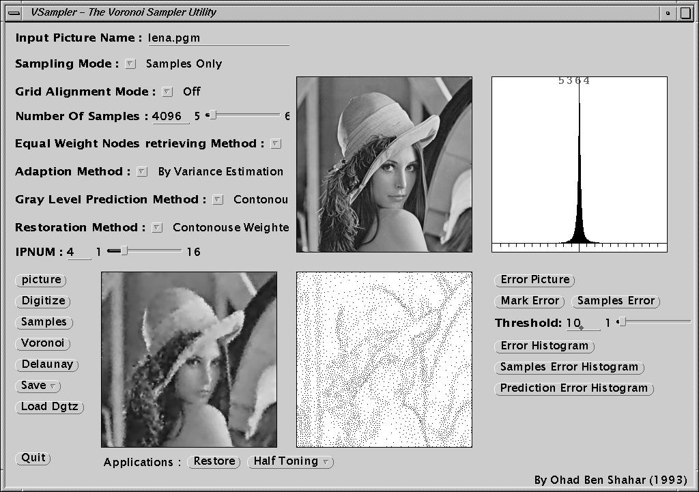The height and width of the screenshot is (492, 699).
Task: Click the Load Dgtz button
Action: 49,407
